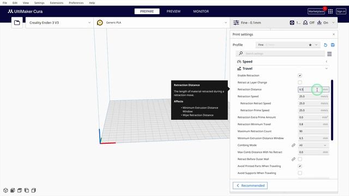The height and width of the screenshot is (196, 349).
Task: Toggle Avoid Printed Parts When Traveling
Action: [x=300, y=166]
